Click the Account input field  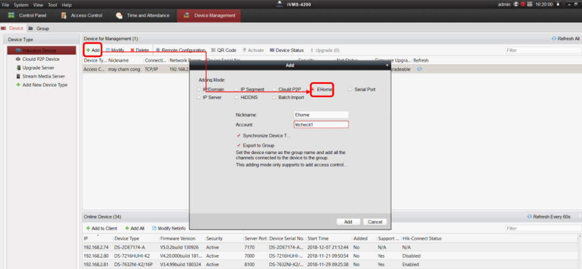pyautogui.click(x=321, y=125)
